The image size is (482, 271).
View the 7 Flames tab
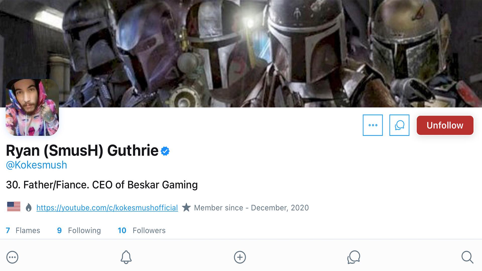[x=23, y=230]
